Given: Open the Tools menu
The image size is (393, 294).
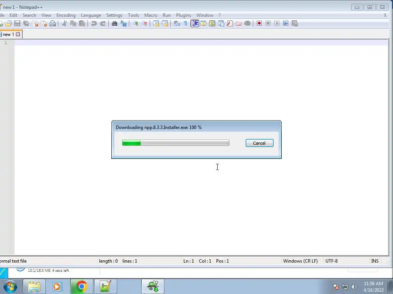Looking at the screenshot, I should tap(133, 15).
